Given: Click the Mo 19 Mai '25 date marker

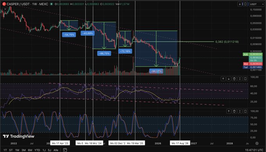Looking at the screenshot, I should click(135, 143).
